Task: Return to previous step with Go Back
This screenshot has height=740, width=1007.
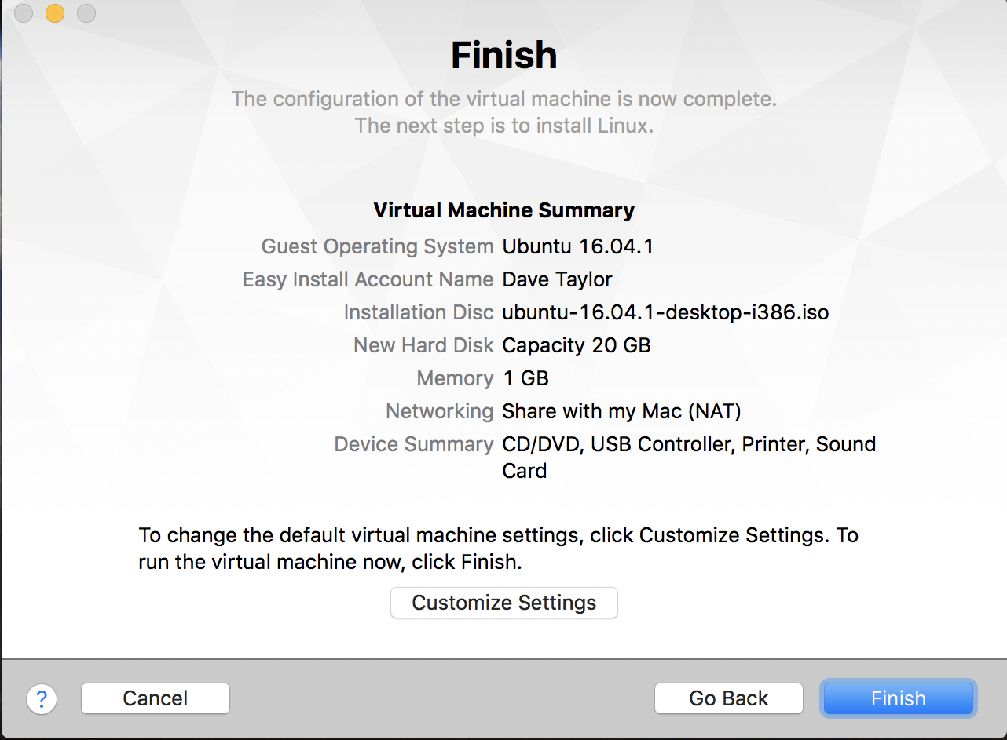Action: [x=729, y=698]
